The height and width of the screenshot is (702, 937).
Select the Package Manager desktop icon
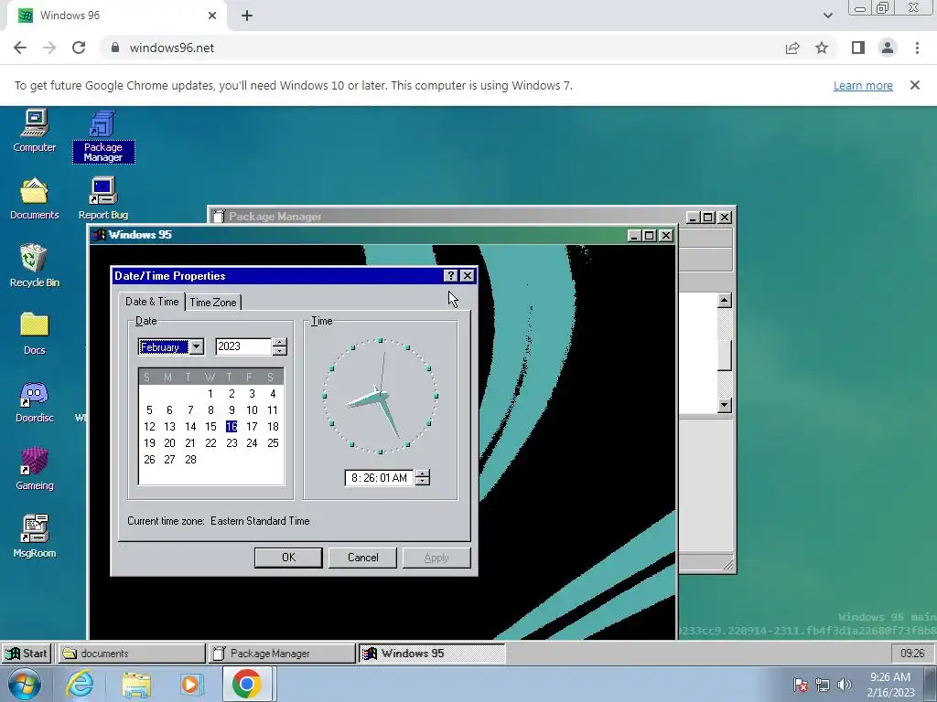coord(102,137)
